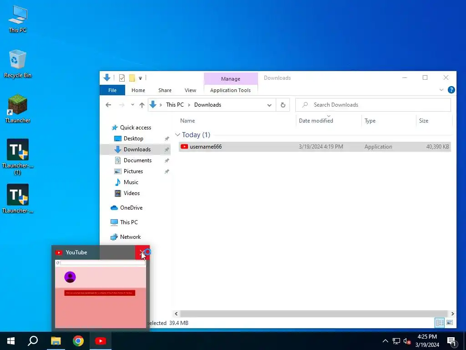Open Videos in navigation pane
Image resolution: width=466 pixels, height=350 pixels.
pyautogui.click(x=132, y=193)
